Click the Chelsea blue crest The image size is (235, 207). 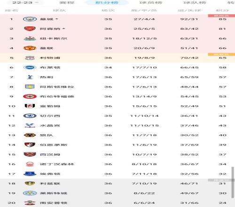pos(30,116)
